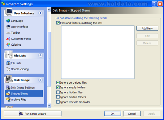The height and width of the screenshot is (120, 164).
Task: Select the Skipped Items entry
Action: [x=24, y=93]
